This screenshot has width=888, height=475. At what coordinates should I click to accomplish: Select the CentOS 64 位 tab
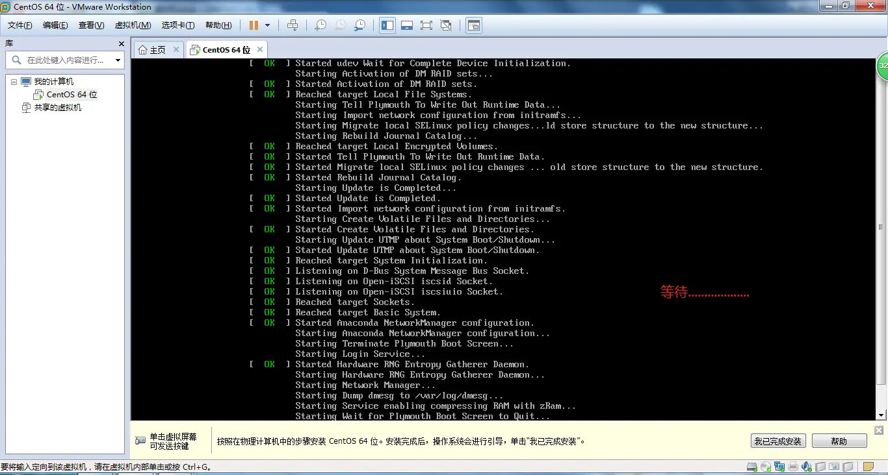pos(226,50)
